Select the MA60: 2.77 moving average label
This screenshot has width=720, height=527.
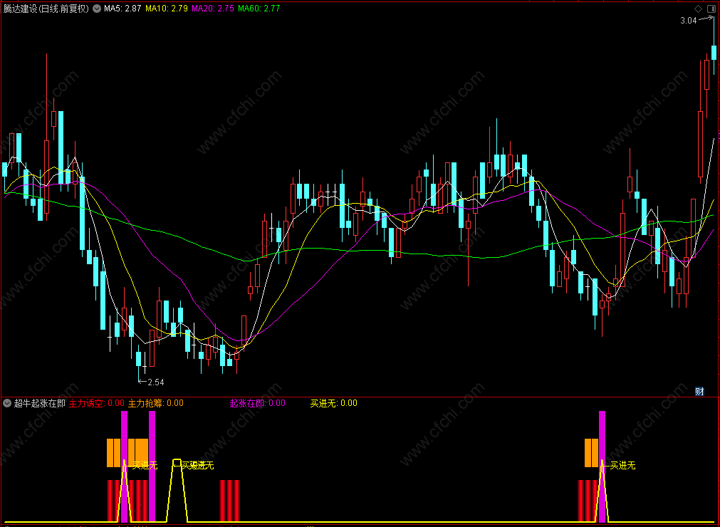click(259, 9)
